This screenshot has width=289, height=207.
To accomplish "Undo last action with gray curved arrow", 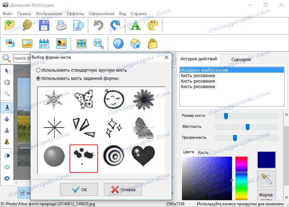I will click(x=98, y=25).
